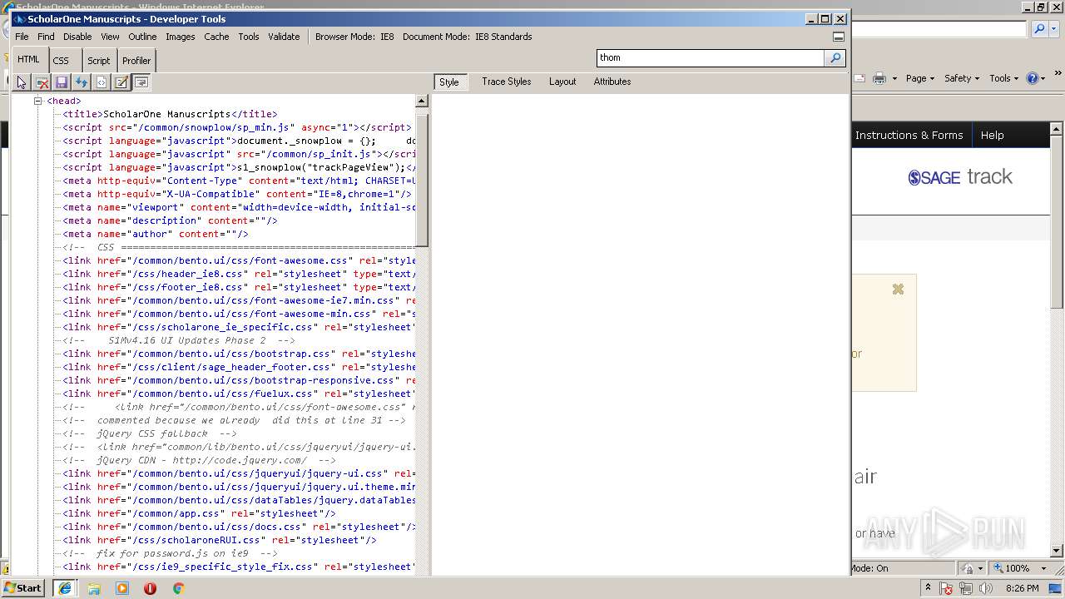The image size is (1065, 599).
Task: Select the meta name="viewport" line
Action: (240, 207)
